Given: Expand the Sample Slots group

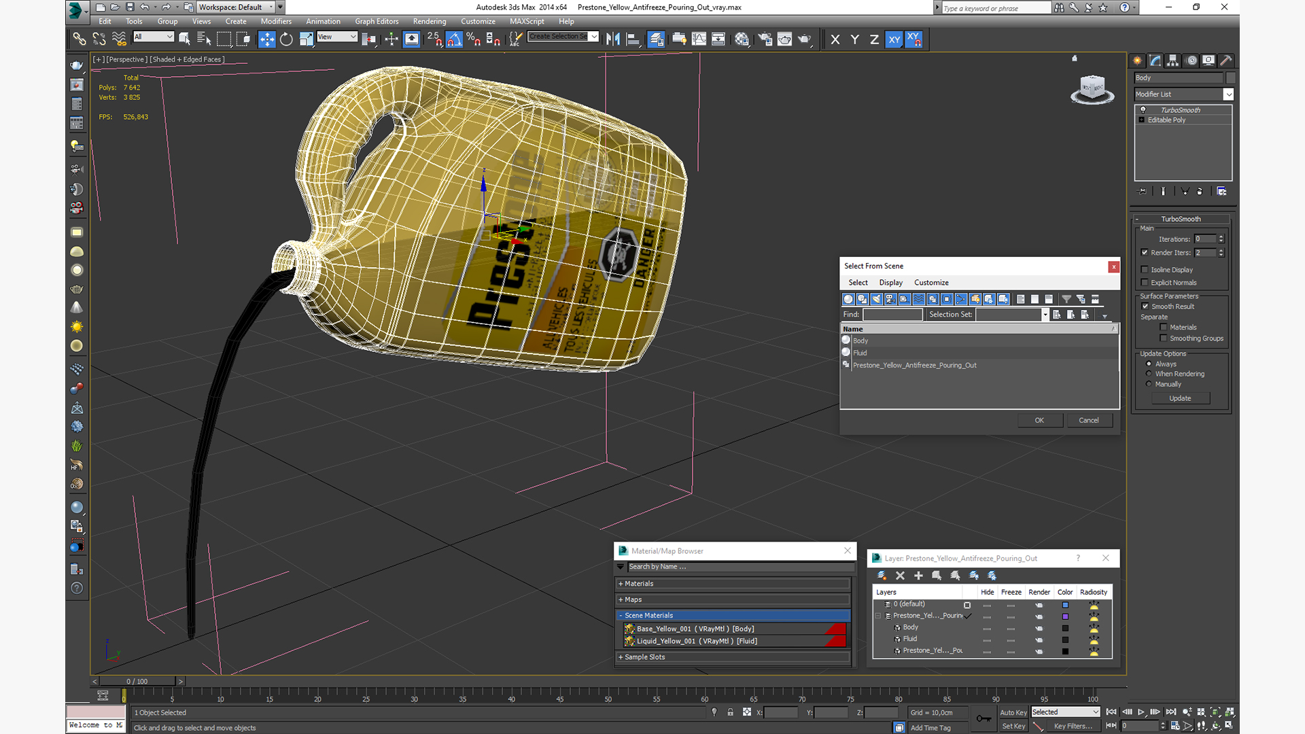Looking at the screenshot, I should click(x=733, y=657).
